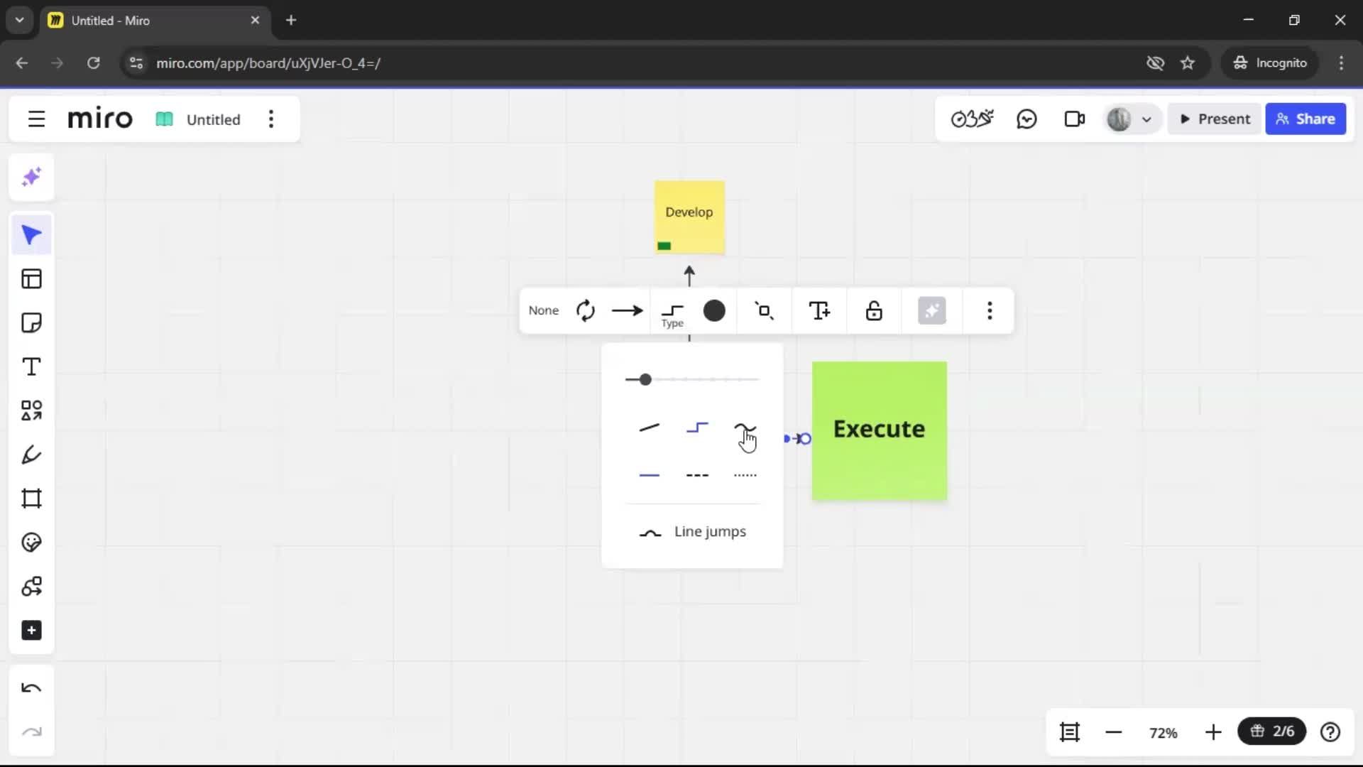Open the tab search dropdown
The height and width of the screenshot is (767, 1363).
[x=19, y=21]
